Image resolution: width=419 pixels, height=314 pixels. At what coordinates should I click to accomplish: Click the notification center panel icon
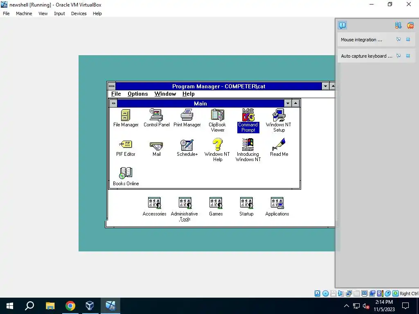click(342, 25)
